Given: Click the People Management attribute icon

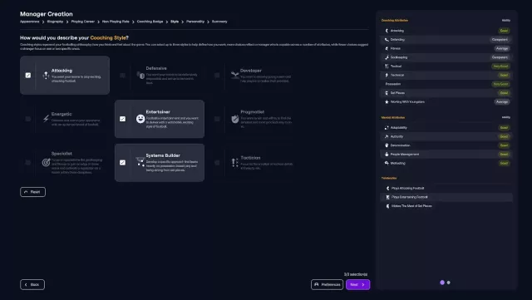Looking at the screenshot, I should coord(387,154).
